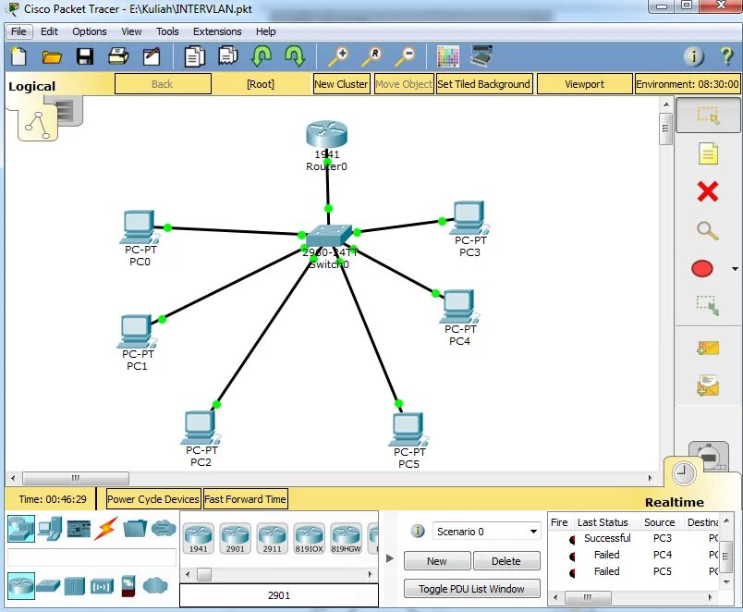Add Complex PDU open envelope tool
The height and width of the screenshot is (612, 743).
(x=708, y=386)
